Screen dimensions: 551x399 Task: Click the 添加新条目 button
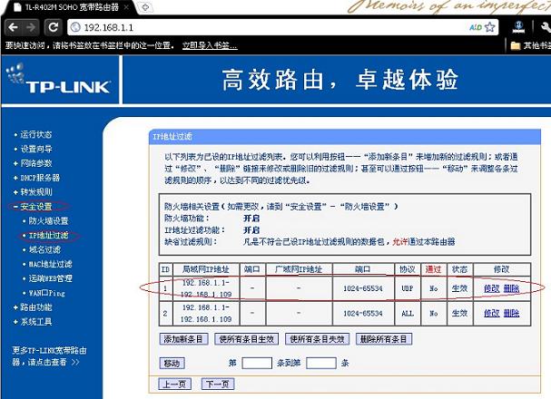185,339
